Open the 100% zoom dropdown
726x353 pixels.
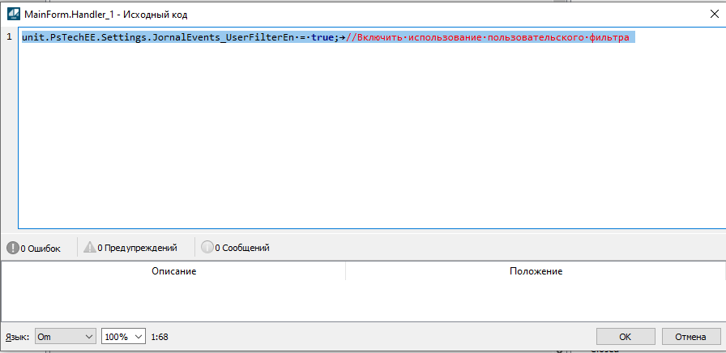123,336
